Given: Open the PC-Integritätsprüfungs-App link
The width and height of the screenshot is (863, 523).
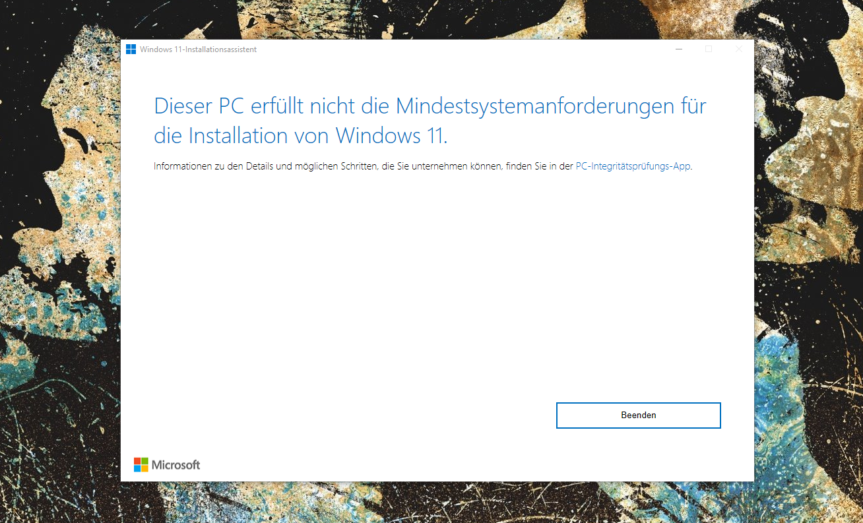Looking at the screenshot, I should pos(633,166).
